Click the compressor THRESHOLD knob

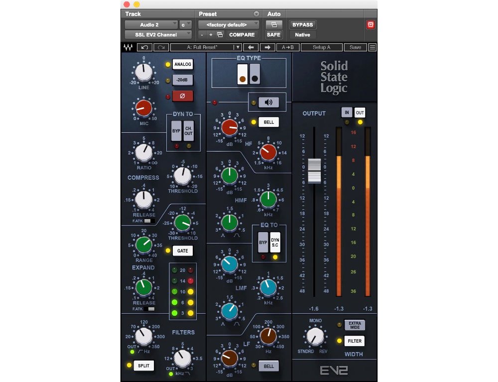tap(183, 176)
